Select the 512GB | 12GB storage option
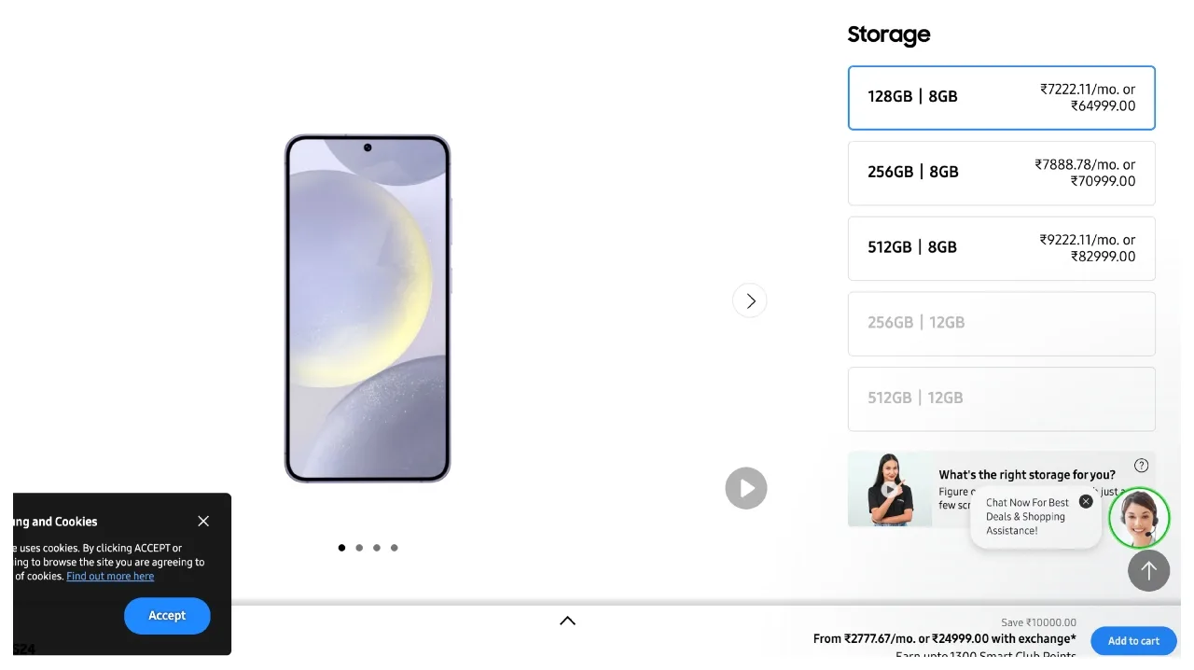Viewport: 1194px width, 670px height. 1002,399
